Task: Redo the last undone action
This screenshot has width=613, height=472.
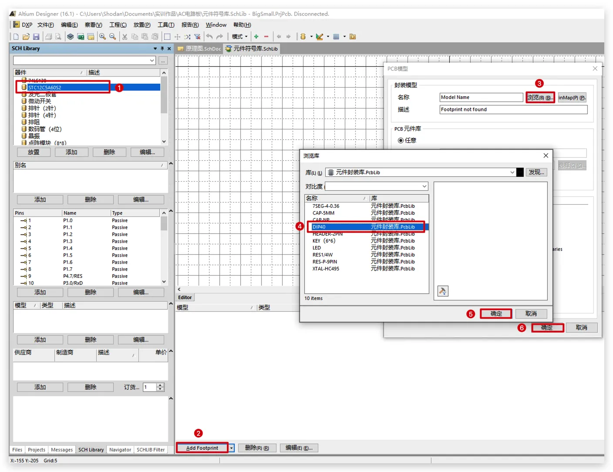Action: click(219, 37)
